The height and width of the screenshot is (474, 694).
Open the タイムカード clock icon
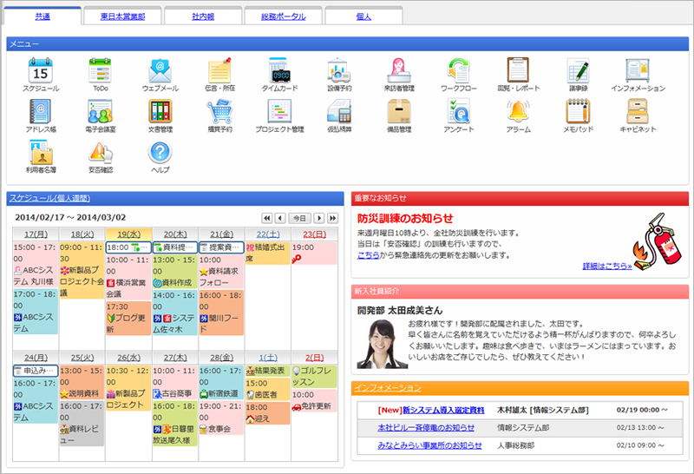(x=279, y=70)
